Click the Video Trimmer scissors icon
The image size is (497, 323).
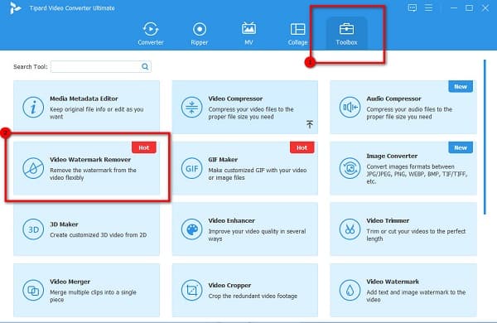point(350,229)
